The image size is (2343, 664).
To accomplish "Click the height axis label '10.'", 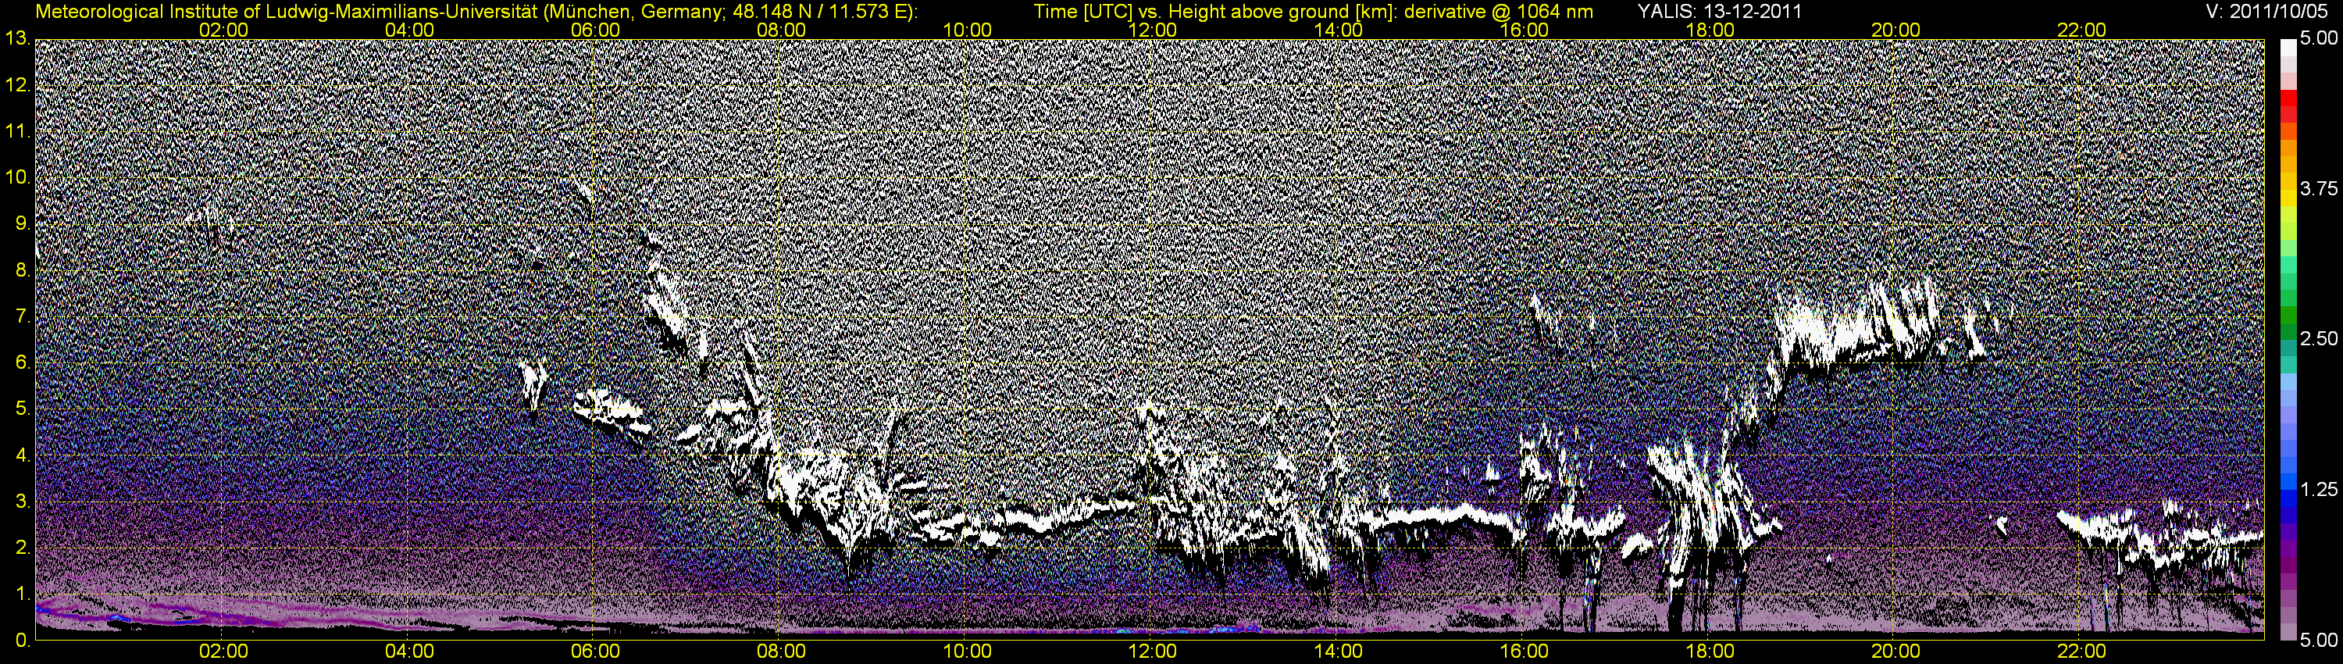I will click(x=18, y=177).
